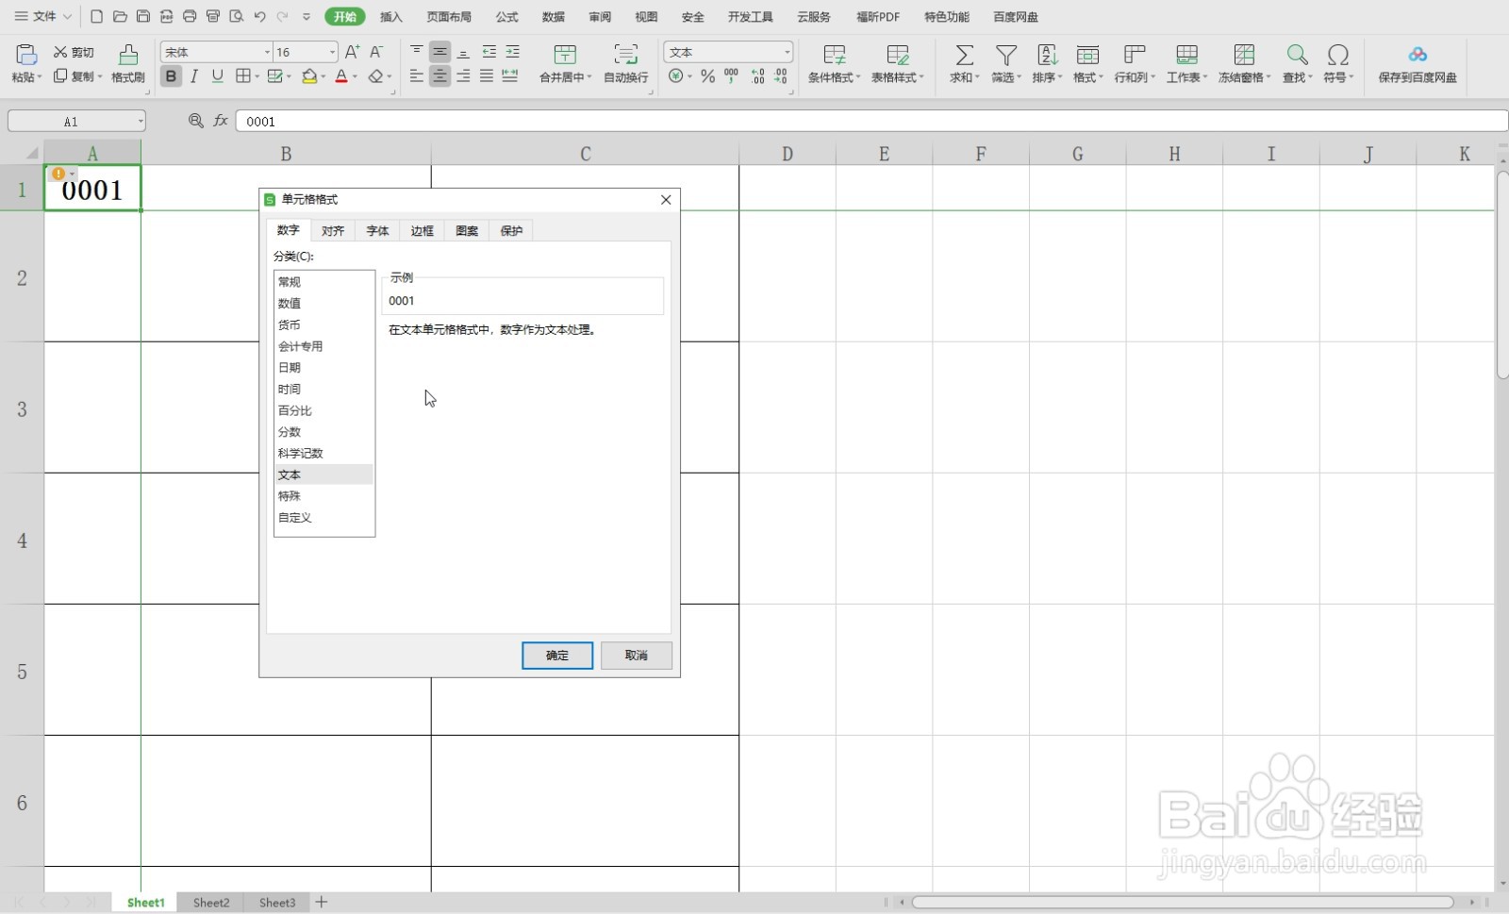
Task: Click the save to Baidu netdisk icon
Action: coord(1418,55)
